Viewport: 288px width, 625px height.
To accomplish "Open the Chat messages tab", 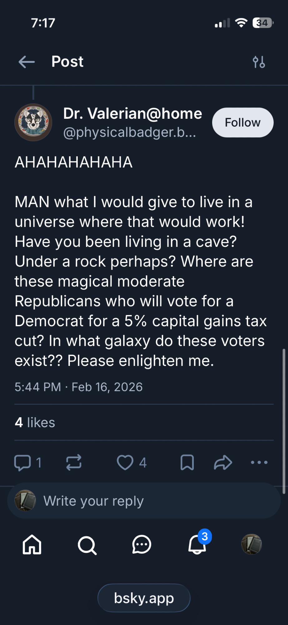I will [142, 544].
